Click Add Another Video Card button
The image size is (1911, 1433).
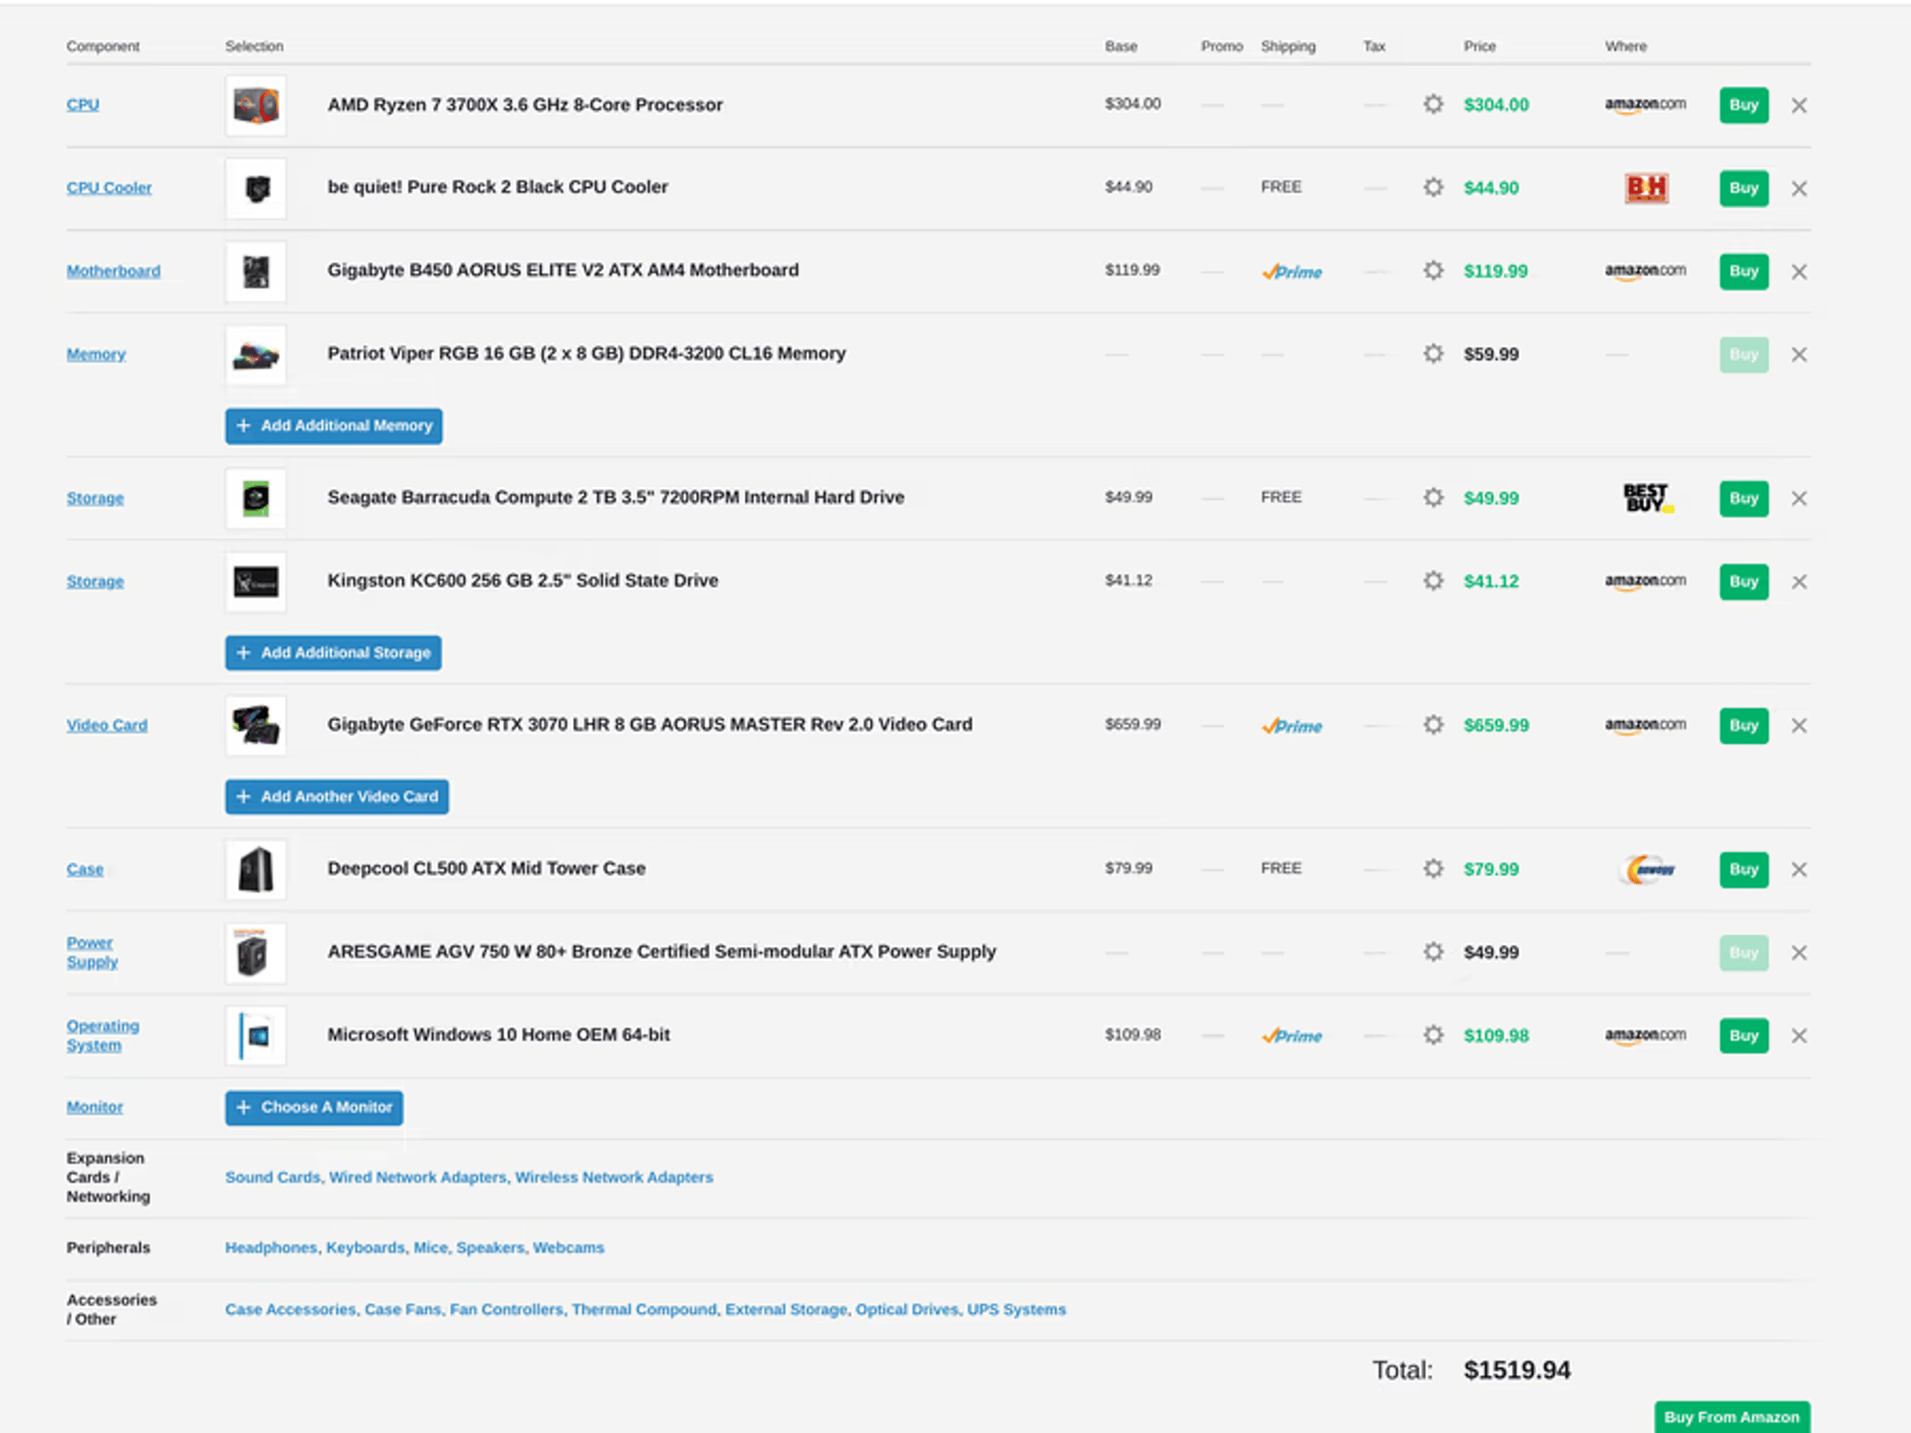(337, 797)
